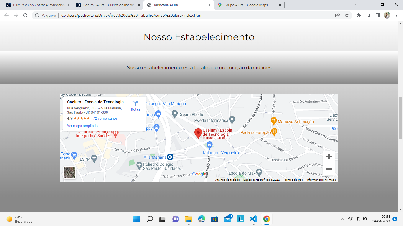Click the Rotas directions icon
The height and width of the screenshot is (226, 403).
click(x=135, y=103)
